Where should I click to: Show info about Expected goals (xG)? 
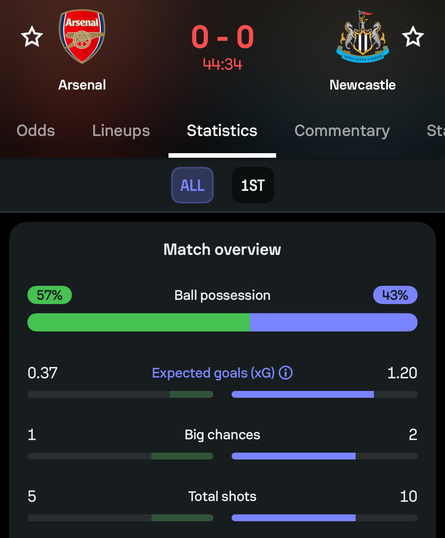[x=286, y=373]
